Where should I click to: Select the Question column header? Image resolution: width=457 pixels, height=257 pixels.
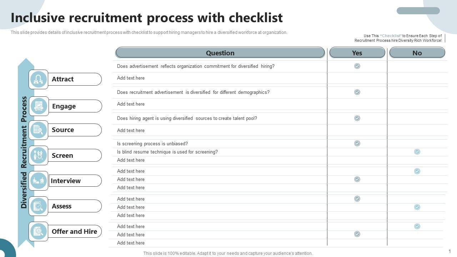coord(220,53)
